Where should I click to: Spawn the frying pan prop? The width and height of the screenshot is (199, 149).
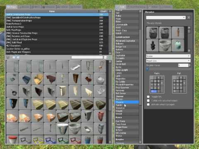point(12,91)
